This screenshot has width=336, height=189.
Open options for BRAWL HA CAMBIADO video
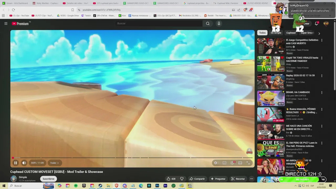[x=322, y=93]
